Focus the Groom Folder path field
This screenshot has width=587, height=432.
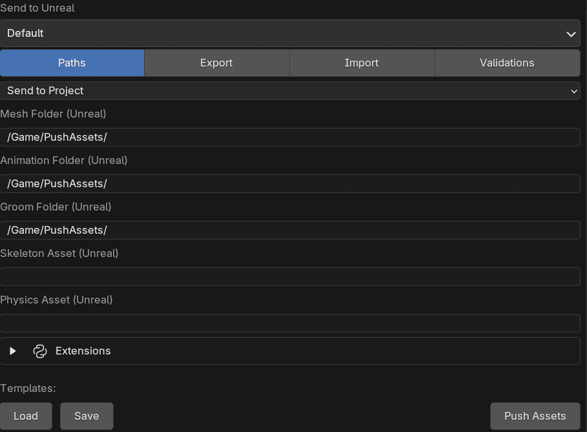pyautogui.click(x=290, y=231)
